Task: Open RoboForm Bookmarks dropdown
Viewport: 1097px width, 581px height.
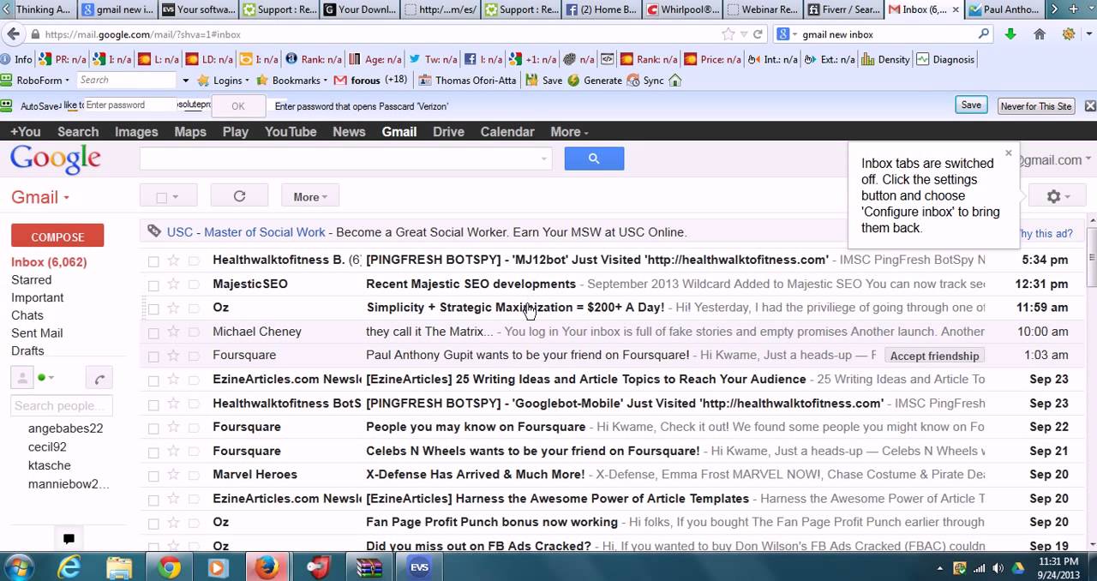Action: pyautogui.click(x=291, y=80)
